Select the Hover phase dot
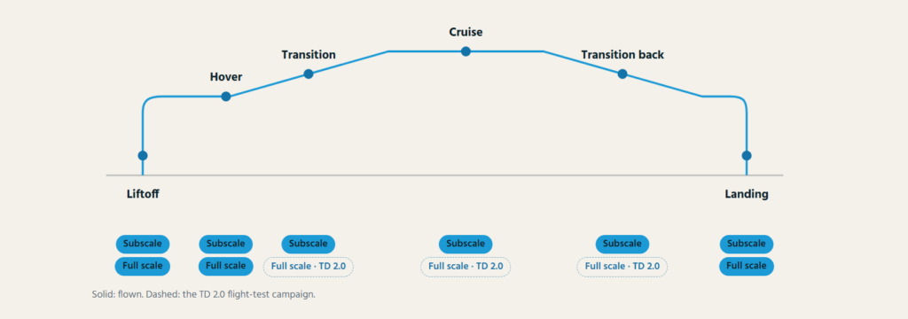908x319 pixels. (226, 96)
